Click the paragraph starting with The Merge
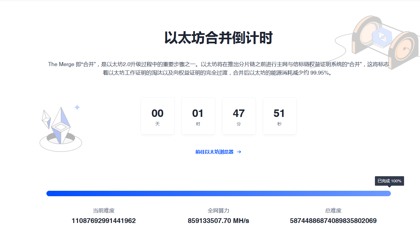The width and height of the screenshot is (420, 225). [219, 68]
